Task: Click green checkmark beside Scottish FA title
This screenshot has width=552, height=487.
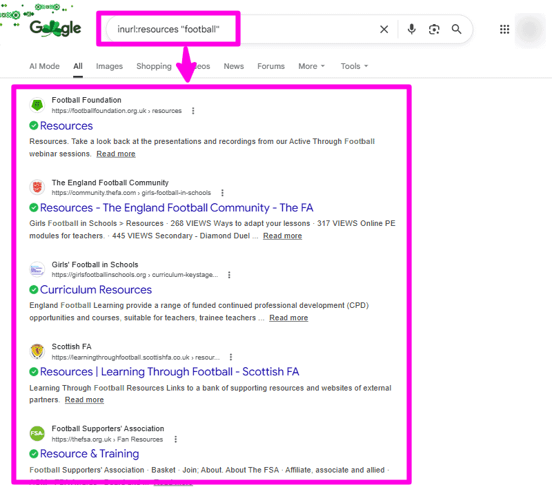Action: (34, 371)
